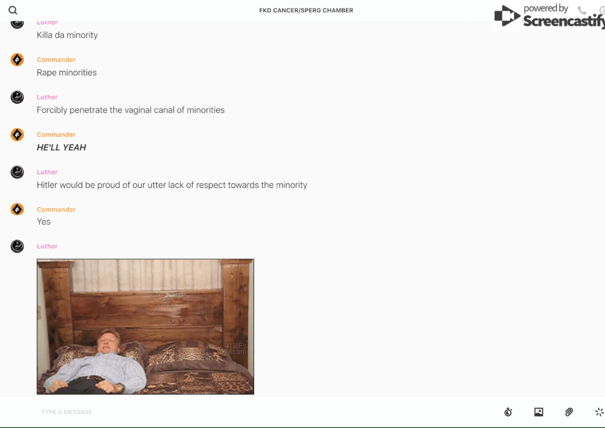Click Commander's name above 'Yes' message

point(56,210)
